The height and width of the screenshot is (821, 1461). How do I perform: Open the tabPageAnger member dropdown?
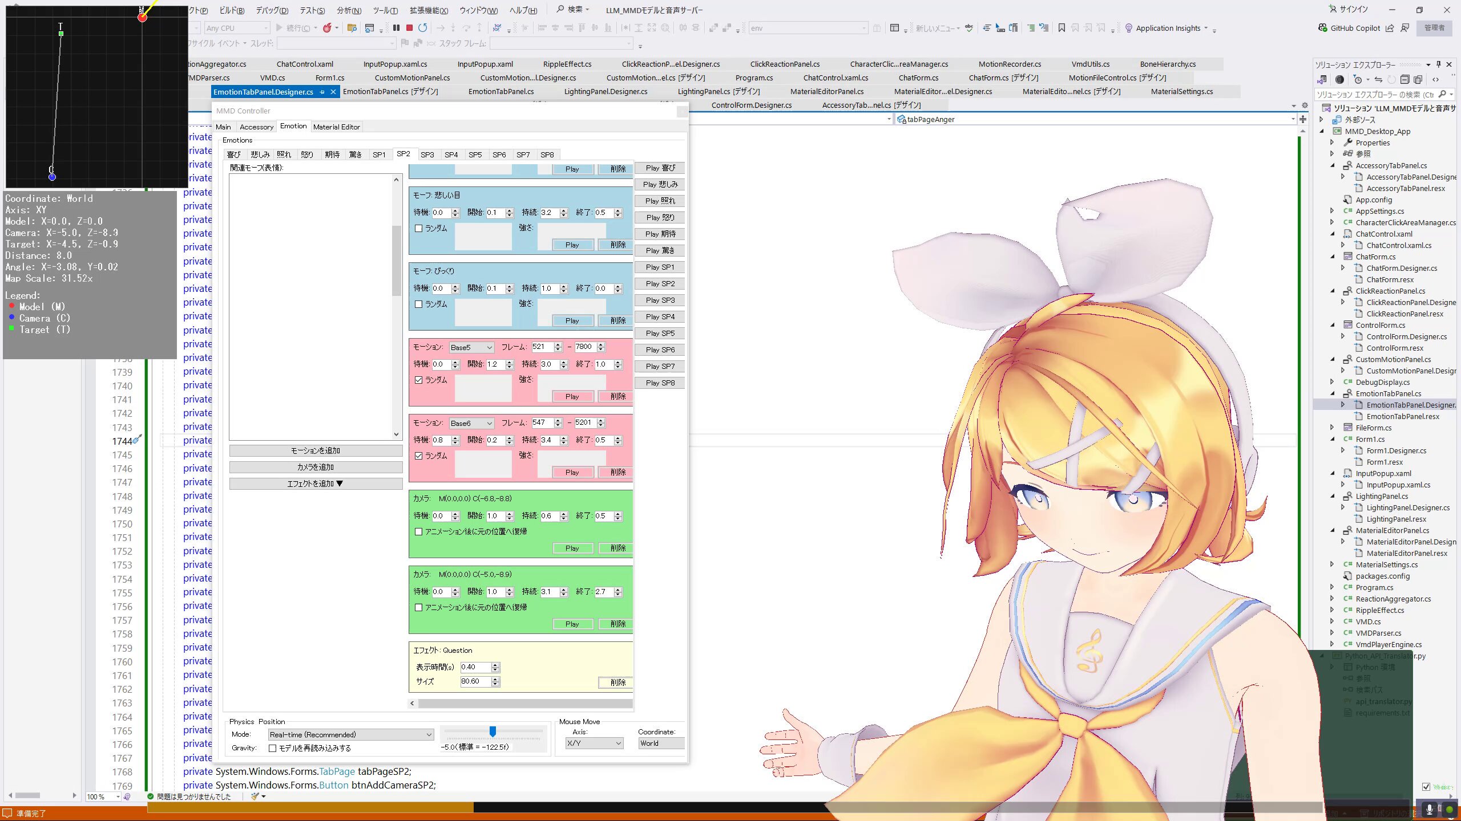point(1293,119)
